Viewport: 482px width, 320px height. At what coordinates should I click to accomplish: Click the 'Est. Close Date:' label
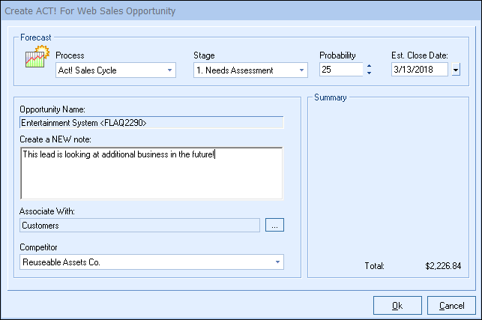(420, 55)
